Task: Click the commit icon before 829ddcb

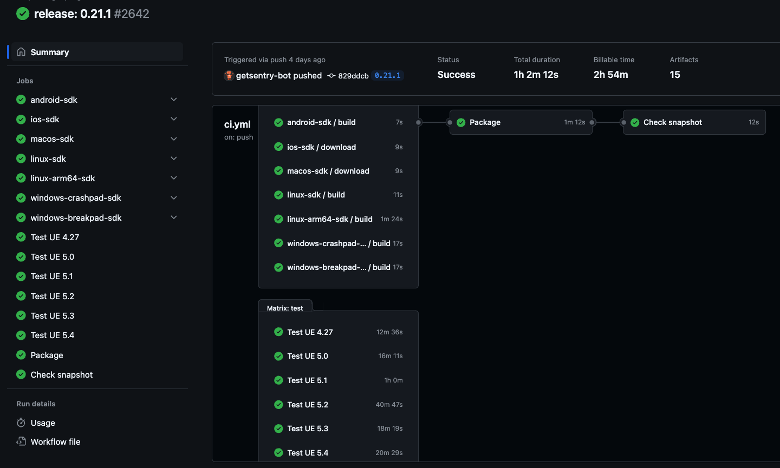Action: [331, 76]
